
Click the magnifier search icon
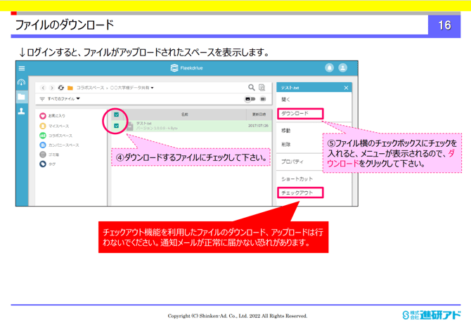252,87
